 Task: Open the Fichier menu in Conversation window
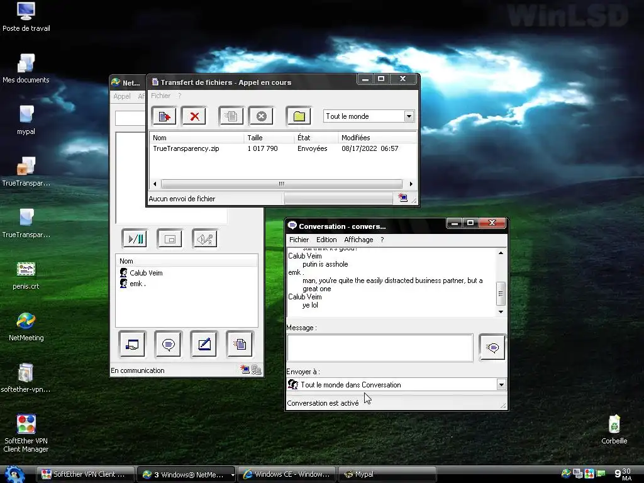pyautogui.click(x=299, y=240)
